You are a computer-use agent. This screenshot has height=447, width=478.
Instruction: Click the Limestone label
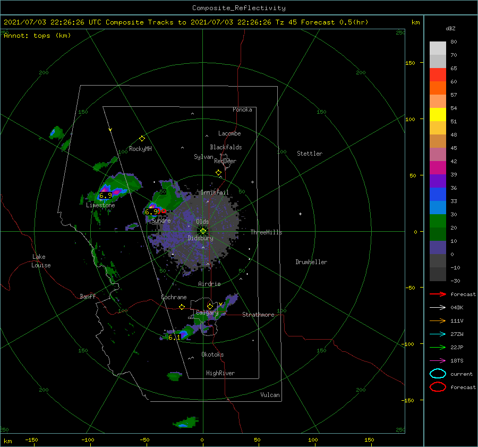point(100,205)
